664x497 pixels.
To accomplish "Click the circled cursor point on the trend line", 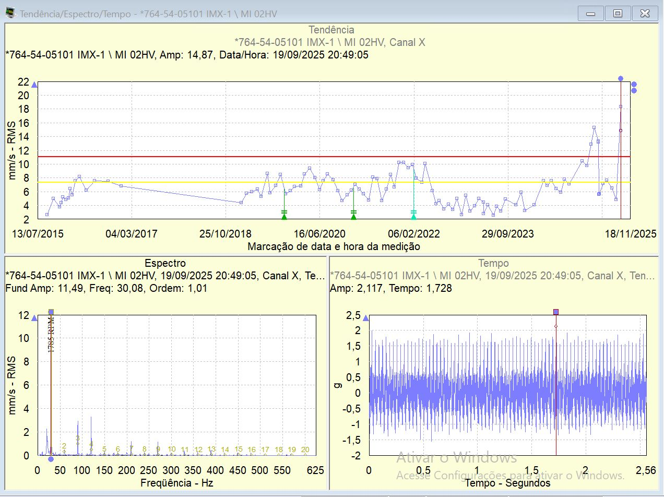I will pyautogui.click(x=621, y=131).
